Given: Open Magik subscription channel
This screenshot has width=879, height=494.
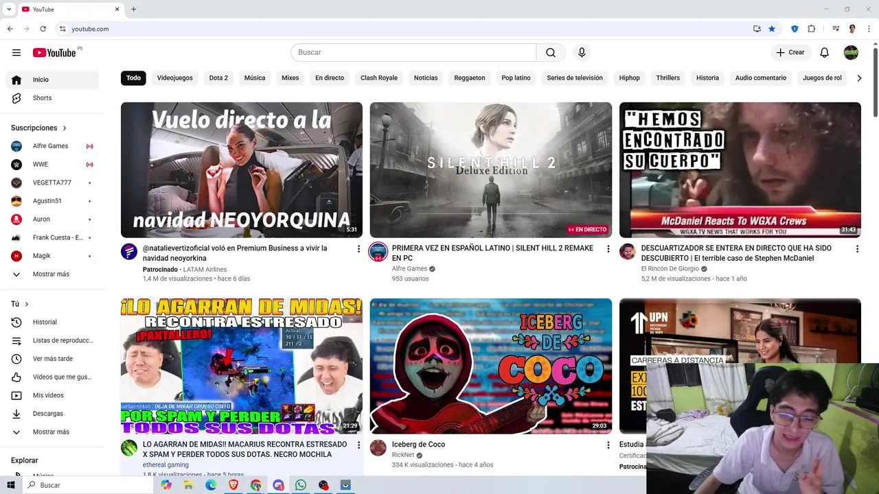Looking at the screenshot, I should coord(52,256).
